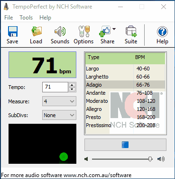
Task: Increase tempo with the up stepper arrow
Action: (72, 85)
